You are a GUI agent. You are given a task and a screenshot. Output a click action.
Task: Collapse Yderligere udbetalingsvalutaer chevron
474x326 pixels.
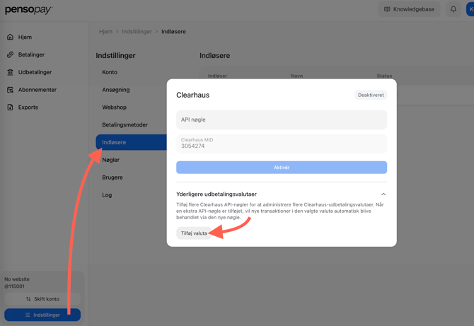[383, 194]
